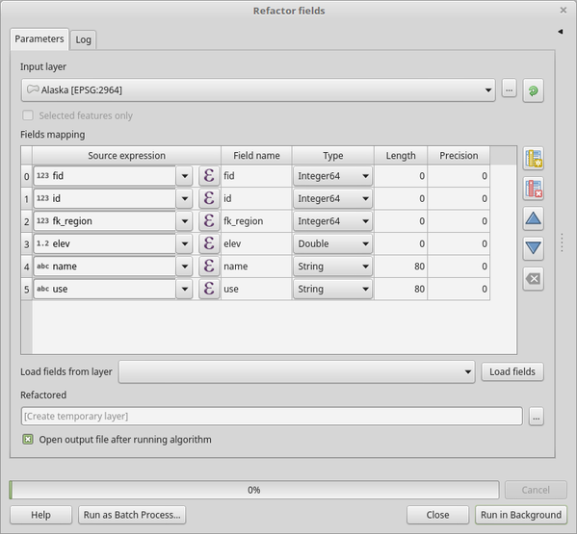Open expression editor for name row

(209, 267)
